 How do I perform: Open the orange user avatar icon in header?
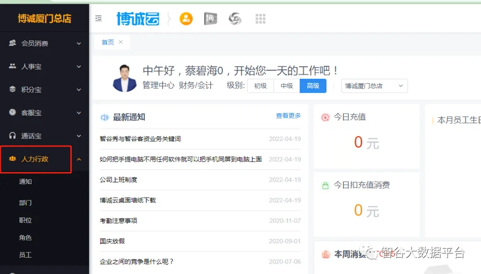186,19
